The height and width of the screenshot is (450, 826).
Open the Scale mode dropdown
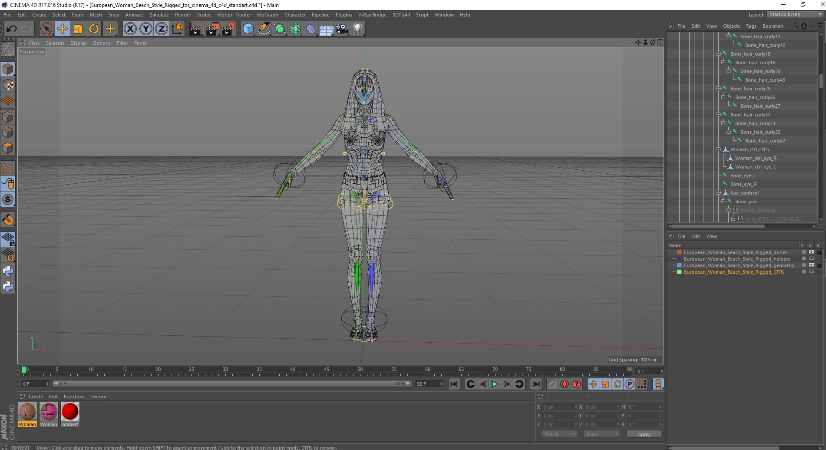click(x=601, y=434)
